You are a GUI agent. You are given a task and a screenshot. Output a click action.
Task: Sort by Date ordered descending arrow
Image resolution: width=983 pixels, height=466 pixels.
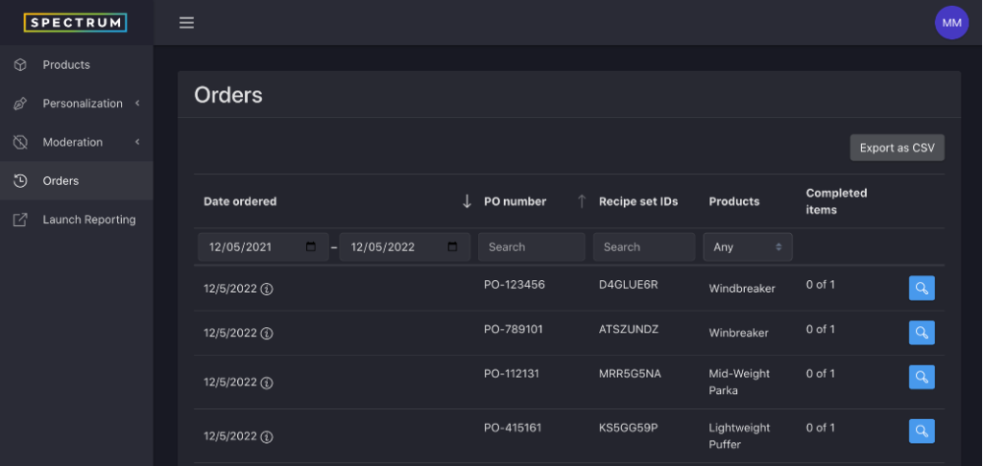[x=467, y=201]
